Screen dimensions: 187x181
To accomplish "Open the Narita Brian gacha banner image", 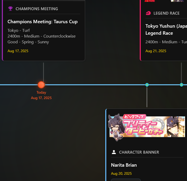I will pos(147,127).
